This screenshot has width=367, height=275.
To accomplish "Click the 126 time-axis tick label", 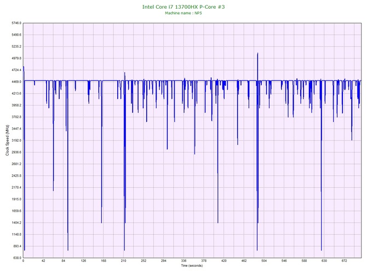I will (x=84, y=261).
